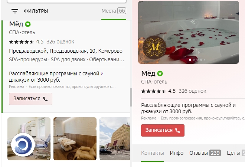Select the Контакты tab
The image size is (245, 167).
point(152,153)
